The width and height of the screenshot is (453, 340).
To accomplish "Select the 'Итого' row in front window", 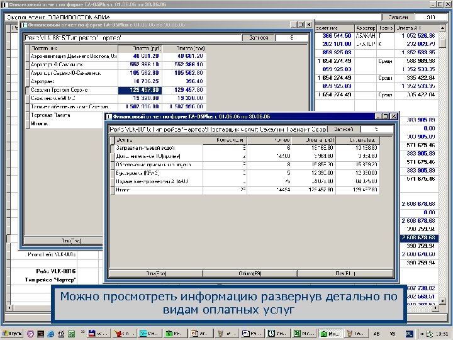I will point(245,190).
